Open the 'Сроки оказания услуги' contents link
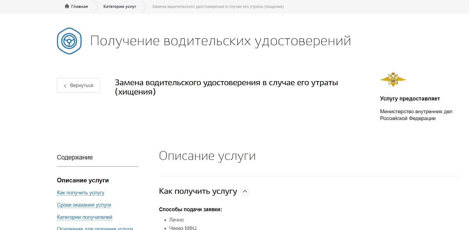Viewport: 469px width, 230px height. point(84,205)
